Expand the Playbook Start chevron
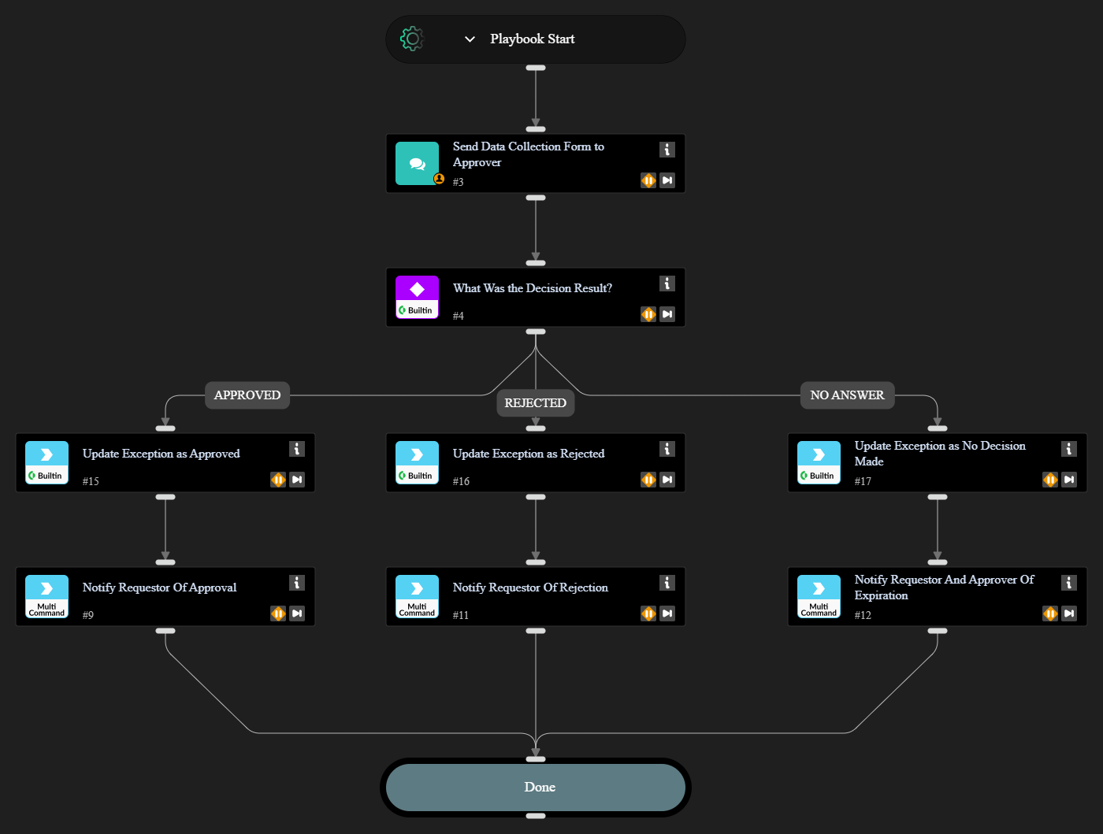Screen dimensions: 1103x834 (470, 39)
